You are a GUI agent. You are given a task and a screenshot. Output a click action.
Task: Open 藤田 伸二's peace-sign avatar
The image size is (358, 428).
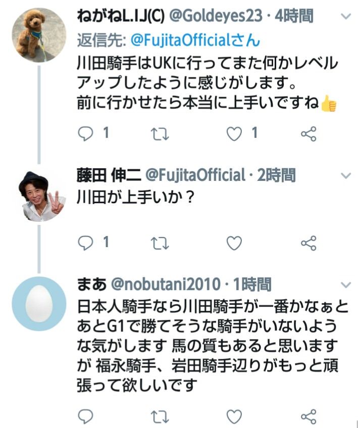(38, 195)
